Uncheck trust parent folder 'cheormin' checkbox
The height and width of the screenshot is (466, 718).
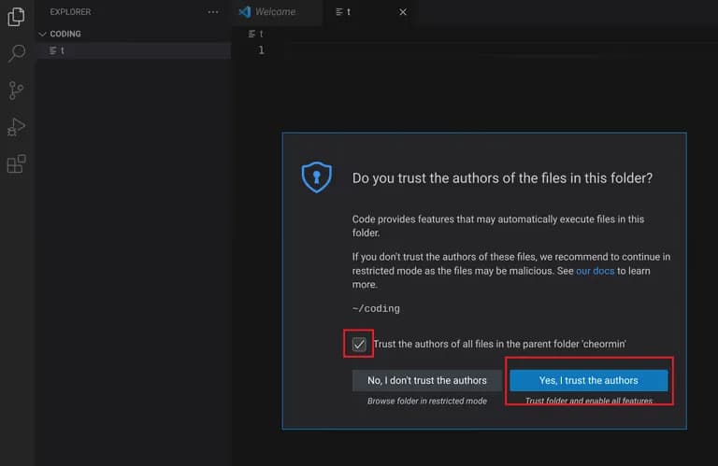[x=359, y=344]
